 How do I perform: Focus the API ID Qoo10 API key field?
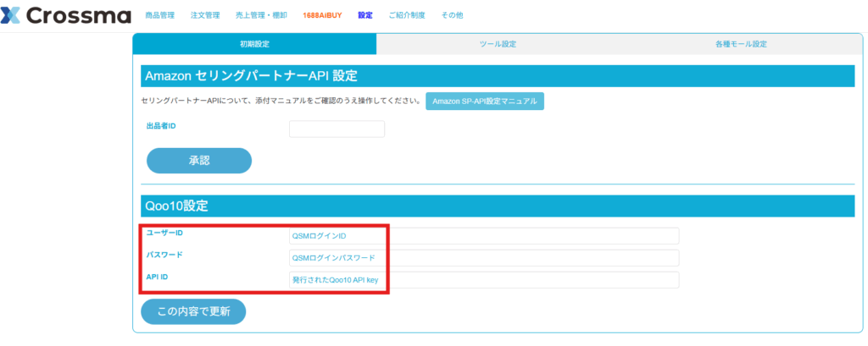coord(484,280)
